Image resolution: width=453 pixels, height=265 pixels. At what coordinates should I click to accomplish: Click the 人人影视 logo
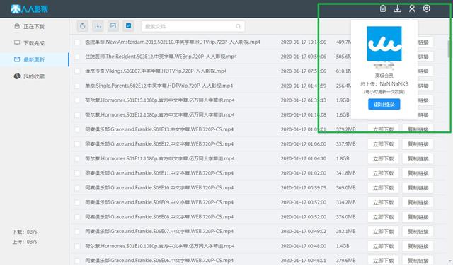[x=30, y=9]
